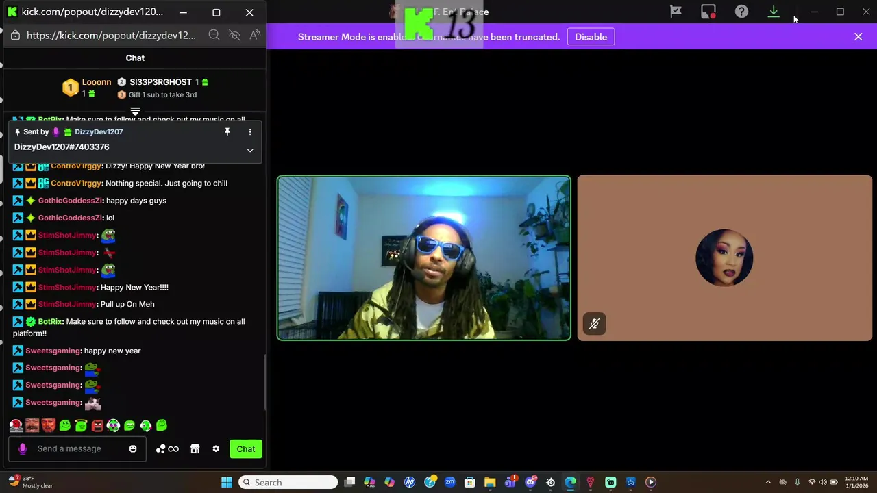The height and width of the screenshot is (493, 877).
Task: Click purple microphone icon in message box
Action: 22,448
